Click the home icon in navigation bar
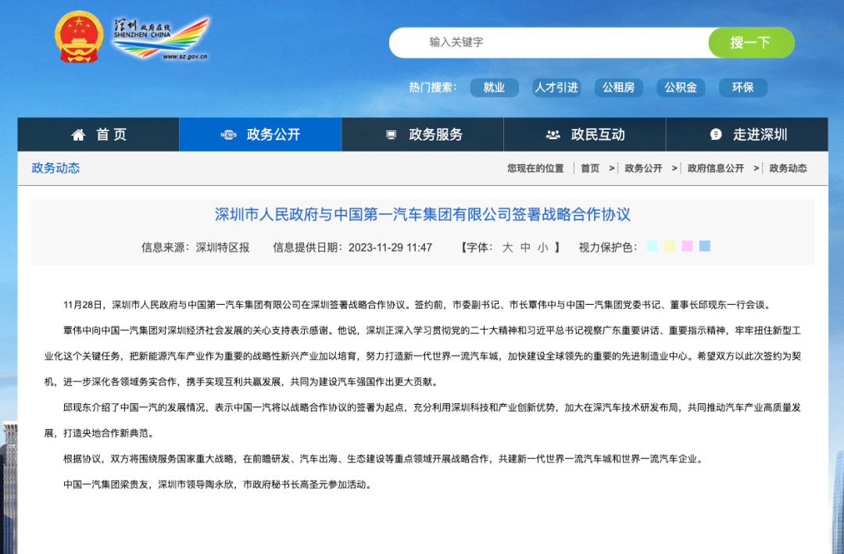The height and width of the screenshot is (554, 844). coord(79,134)
